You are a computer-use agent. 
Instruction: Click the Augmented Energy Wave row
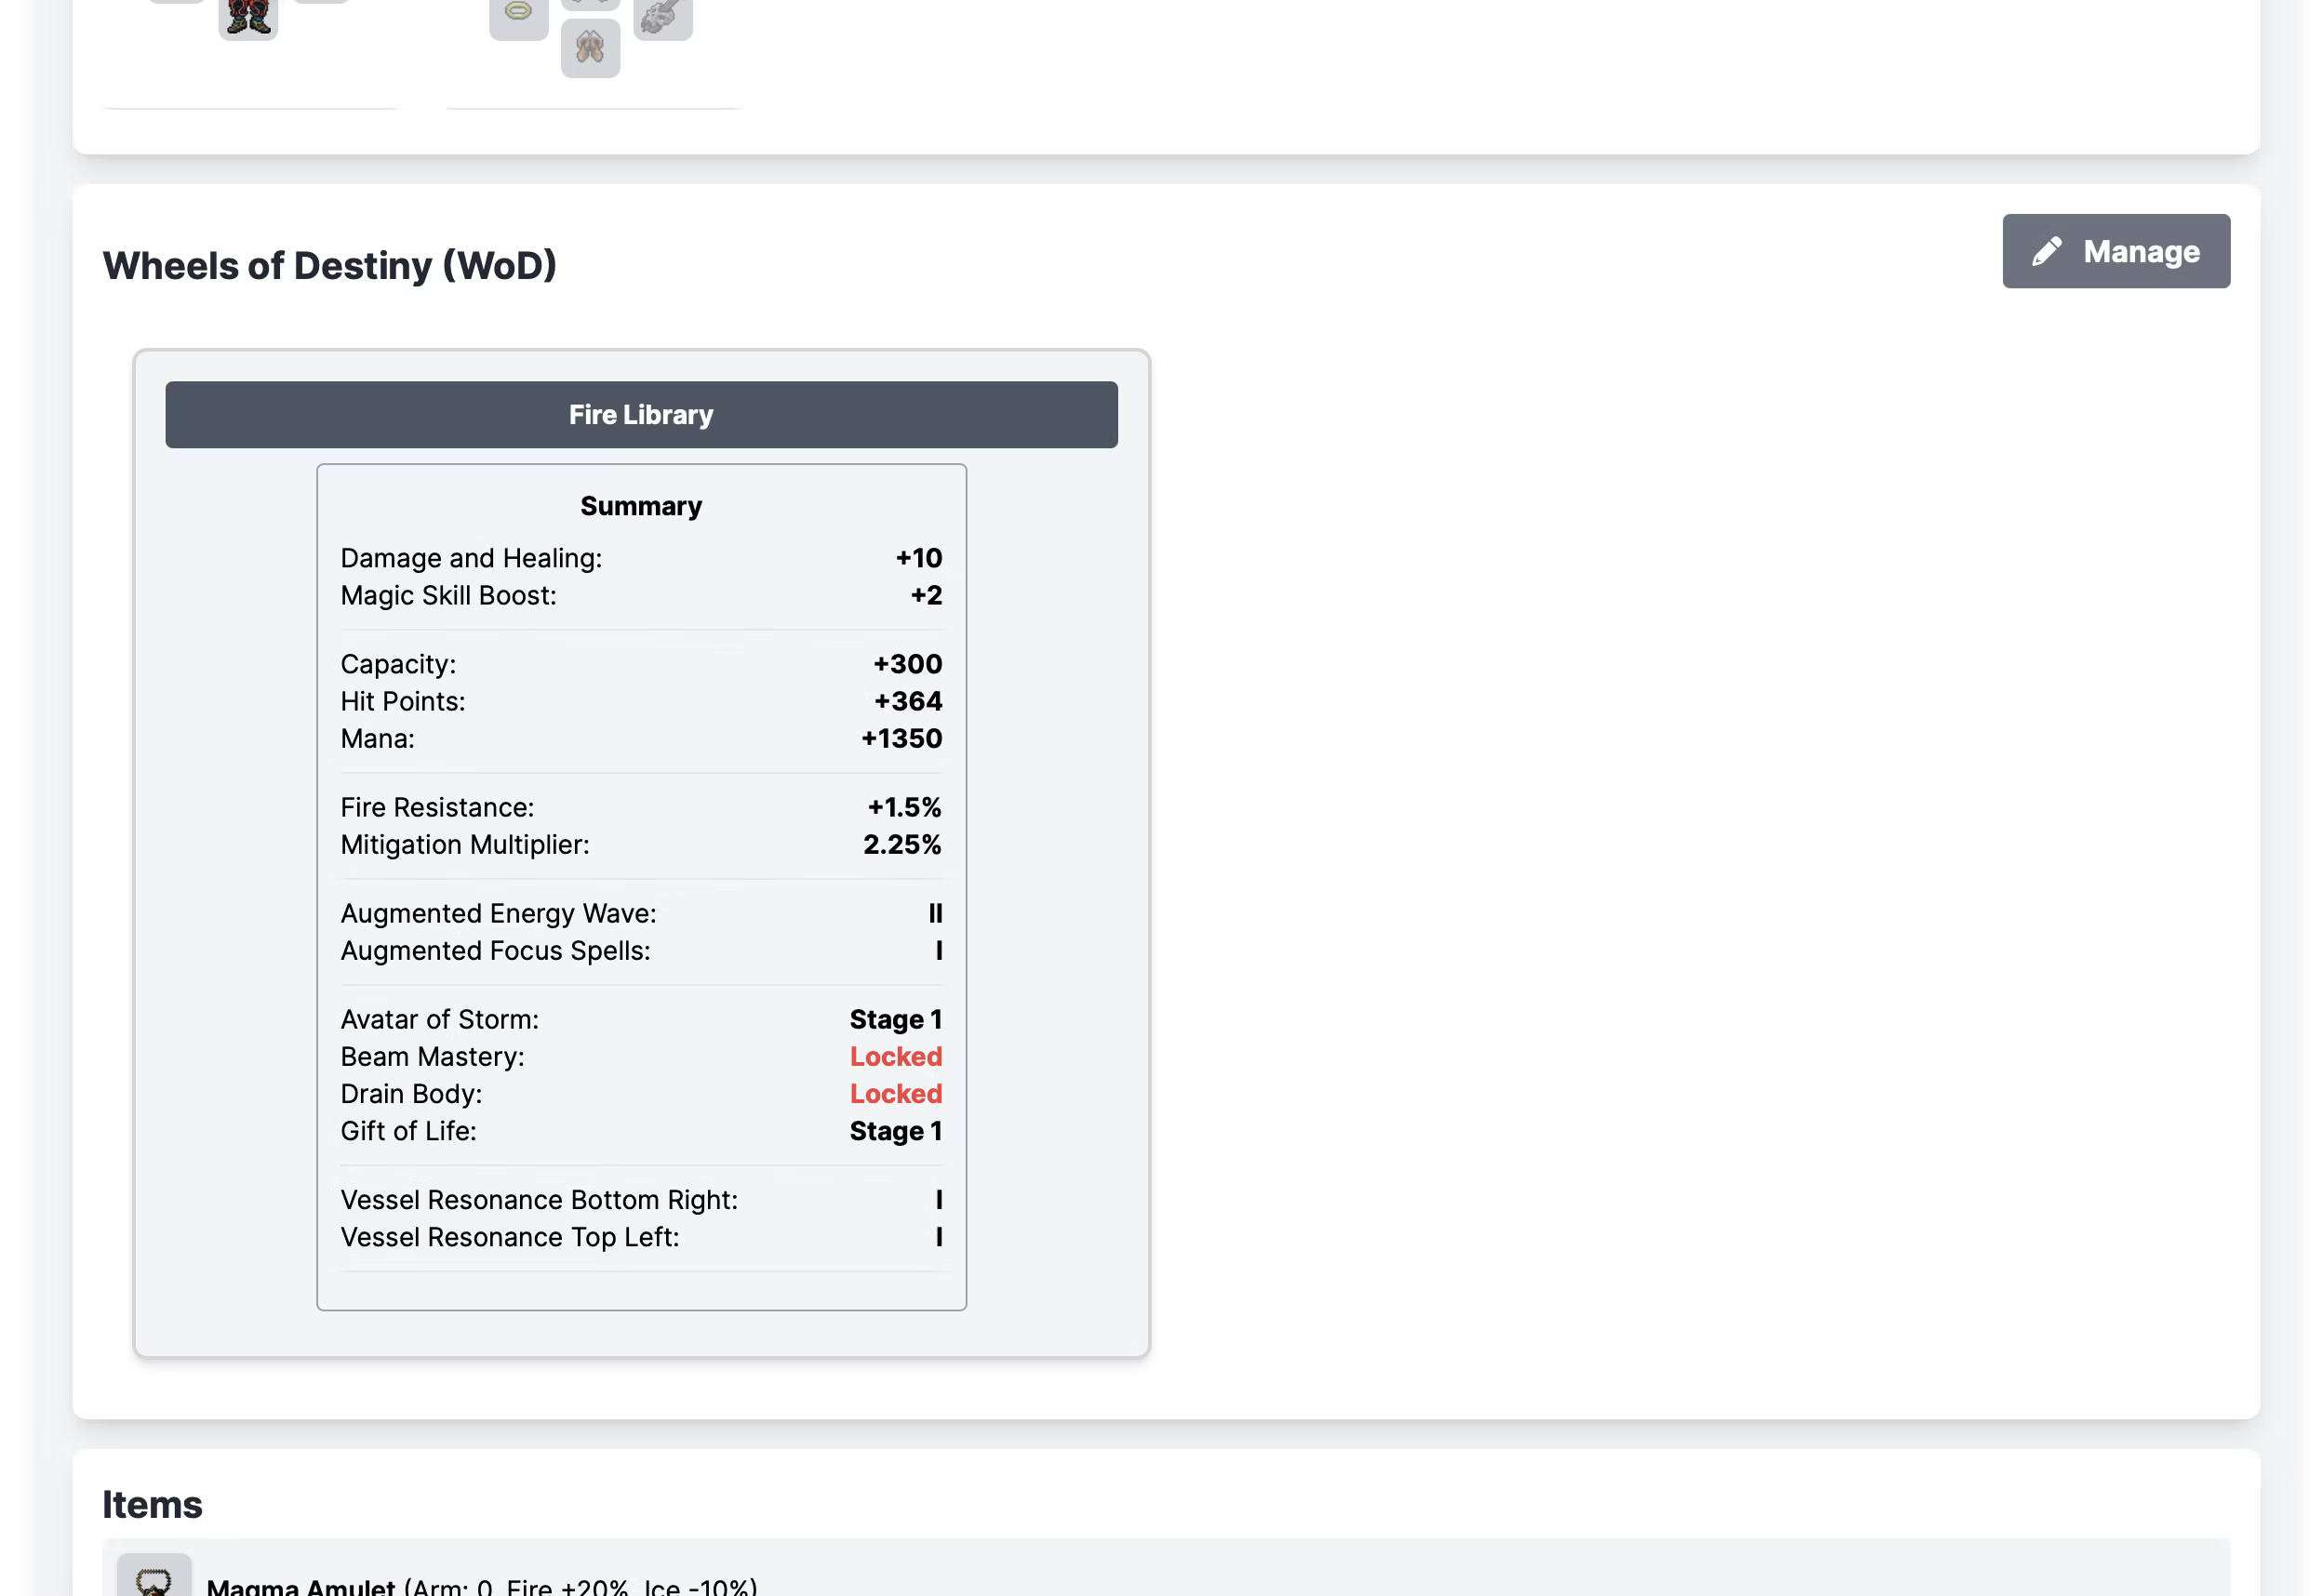click(641, 913)
